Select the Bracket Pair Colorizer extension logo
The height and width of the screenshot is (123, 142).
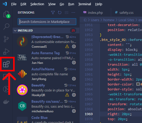coord(22,41)
